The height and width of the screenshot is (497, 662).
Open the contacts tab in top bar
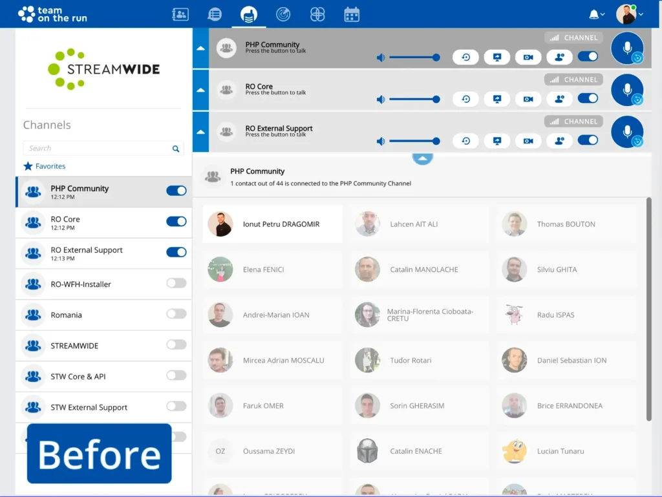point(180,14)
